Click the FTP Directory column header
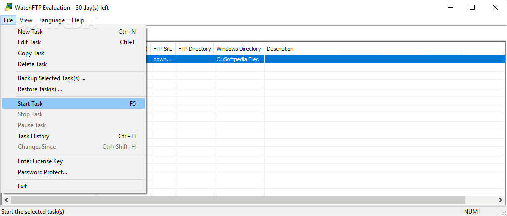The width and height of the screenshot is (507, 216). pyautogui.click(x=195, y=49)
